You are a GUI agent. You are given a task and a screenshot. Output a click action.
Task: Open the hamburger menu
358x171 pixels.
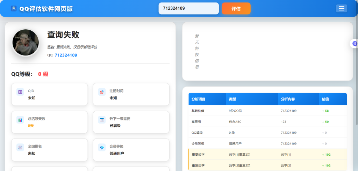pyautogui.click(x=342, y=8)
